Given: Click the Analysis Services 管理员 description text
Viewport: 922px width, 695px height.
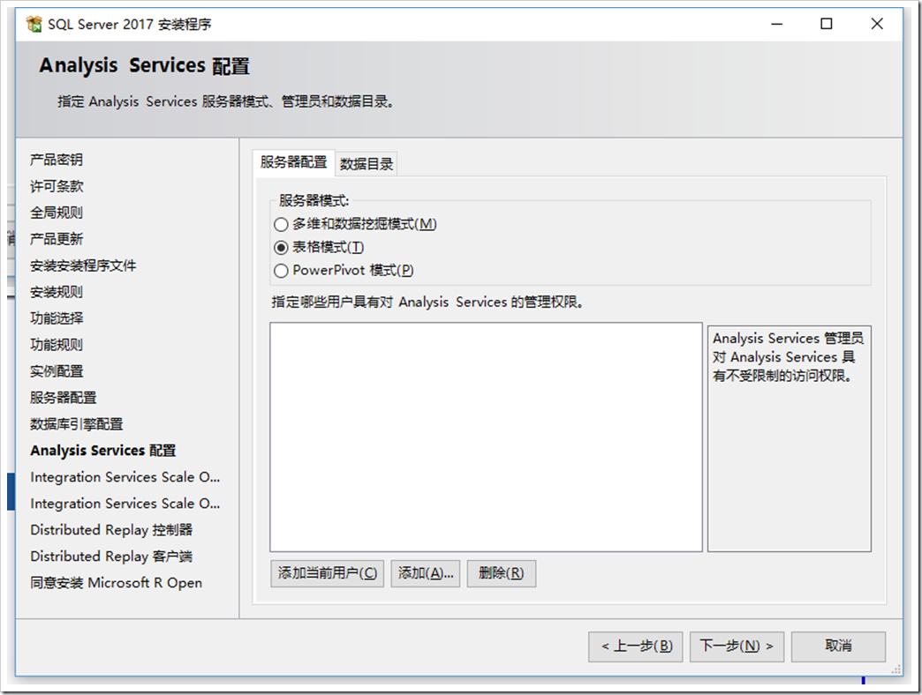Looking at the screenshot, I should 788,357.
